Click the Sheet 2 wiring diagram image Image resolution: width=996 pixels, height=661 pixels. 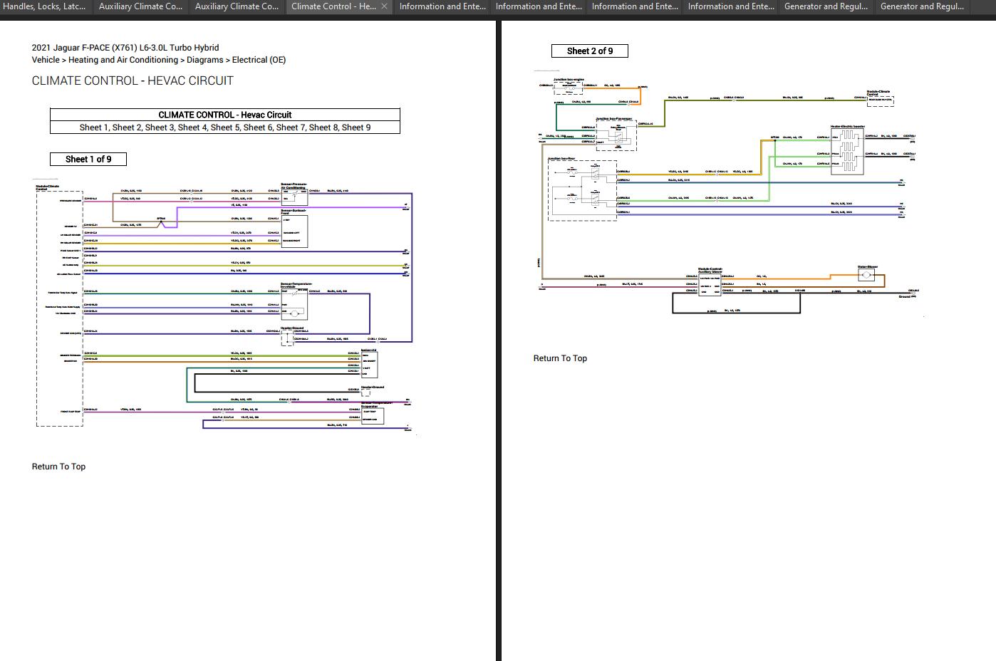click(x=727, y=192)
